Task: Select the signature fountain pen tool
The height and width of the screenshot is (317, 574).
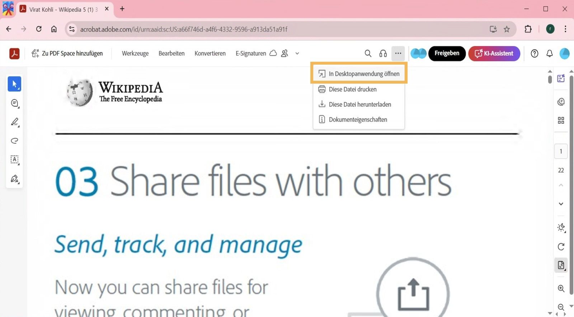Action: click(15, 179)
